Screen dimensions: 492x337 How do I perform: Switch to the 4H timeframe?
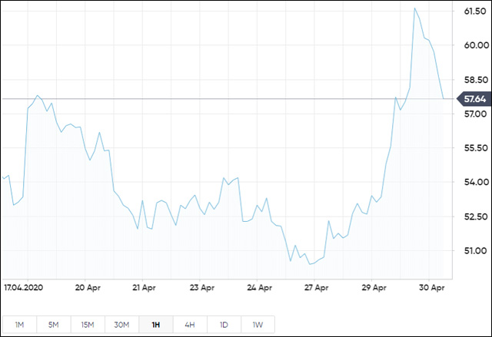(x=190, y=325)
